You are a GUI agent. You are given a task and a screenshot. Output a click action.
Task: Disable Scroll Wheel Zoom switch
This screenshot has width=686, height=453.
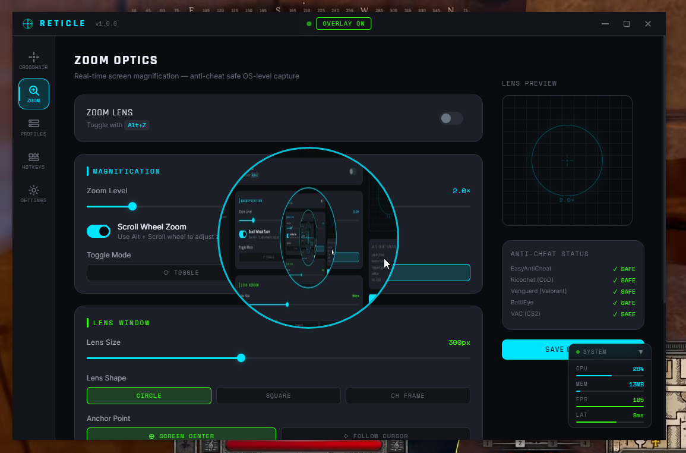tap(99, 231)
